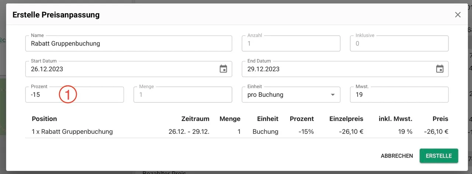
Task: Click the Position column header
Action: [x=44, y=119]
